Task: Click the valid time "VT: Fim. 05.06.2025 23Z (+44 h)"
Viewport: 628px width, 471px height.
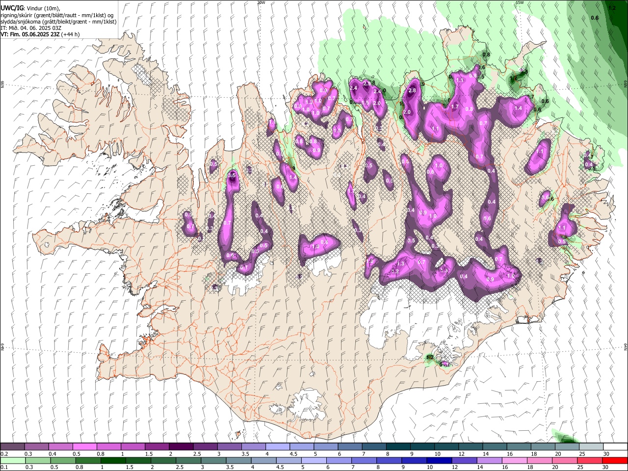Action: pos(40,34)
